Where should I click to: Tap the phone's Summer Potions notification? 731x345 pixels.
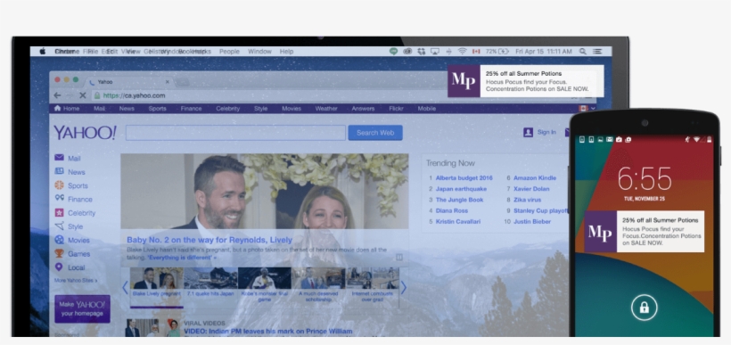645,231
